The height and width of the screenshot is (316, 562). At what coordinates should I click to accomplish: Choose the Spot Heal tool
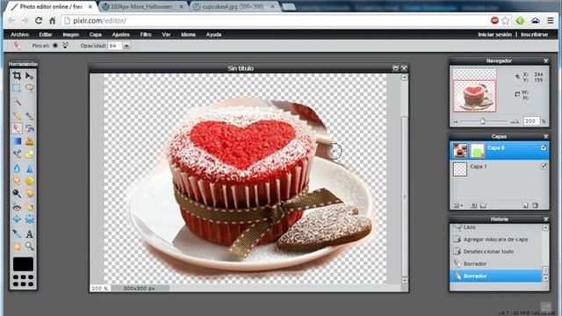point(29,207)
